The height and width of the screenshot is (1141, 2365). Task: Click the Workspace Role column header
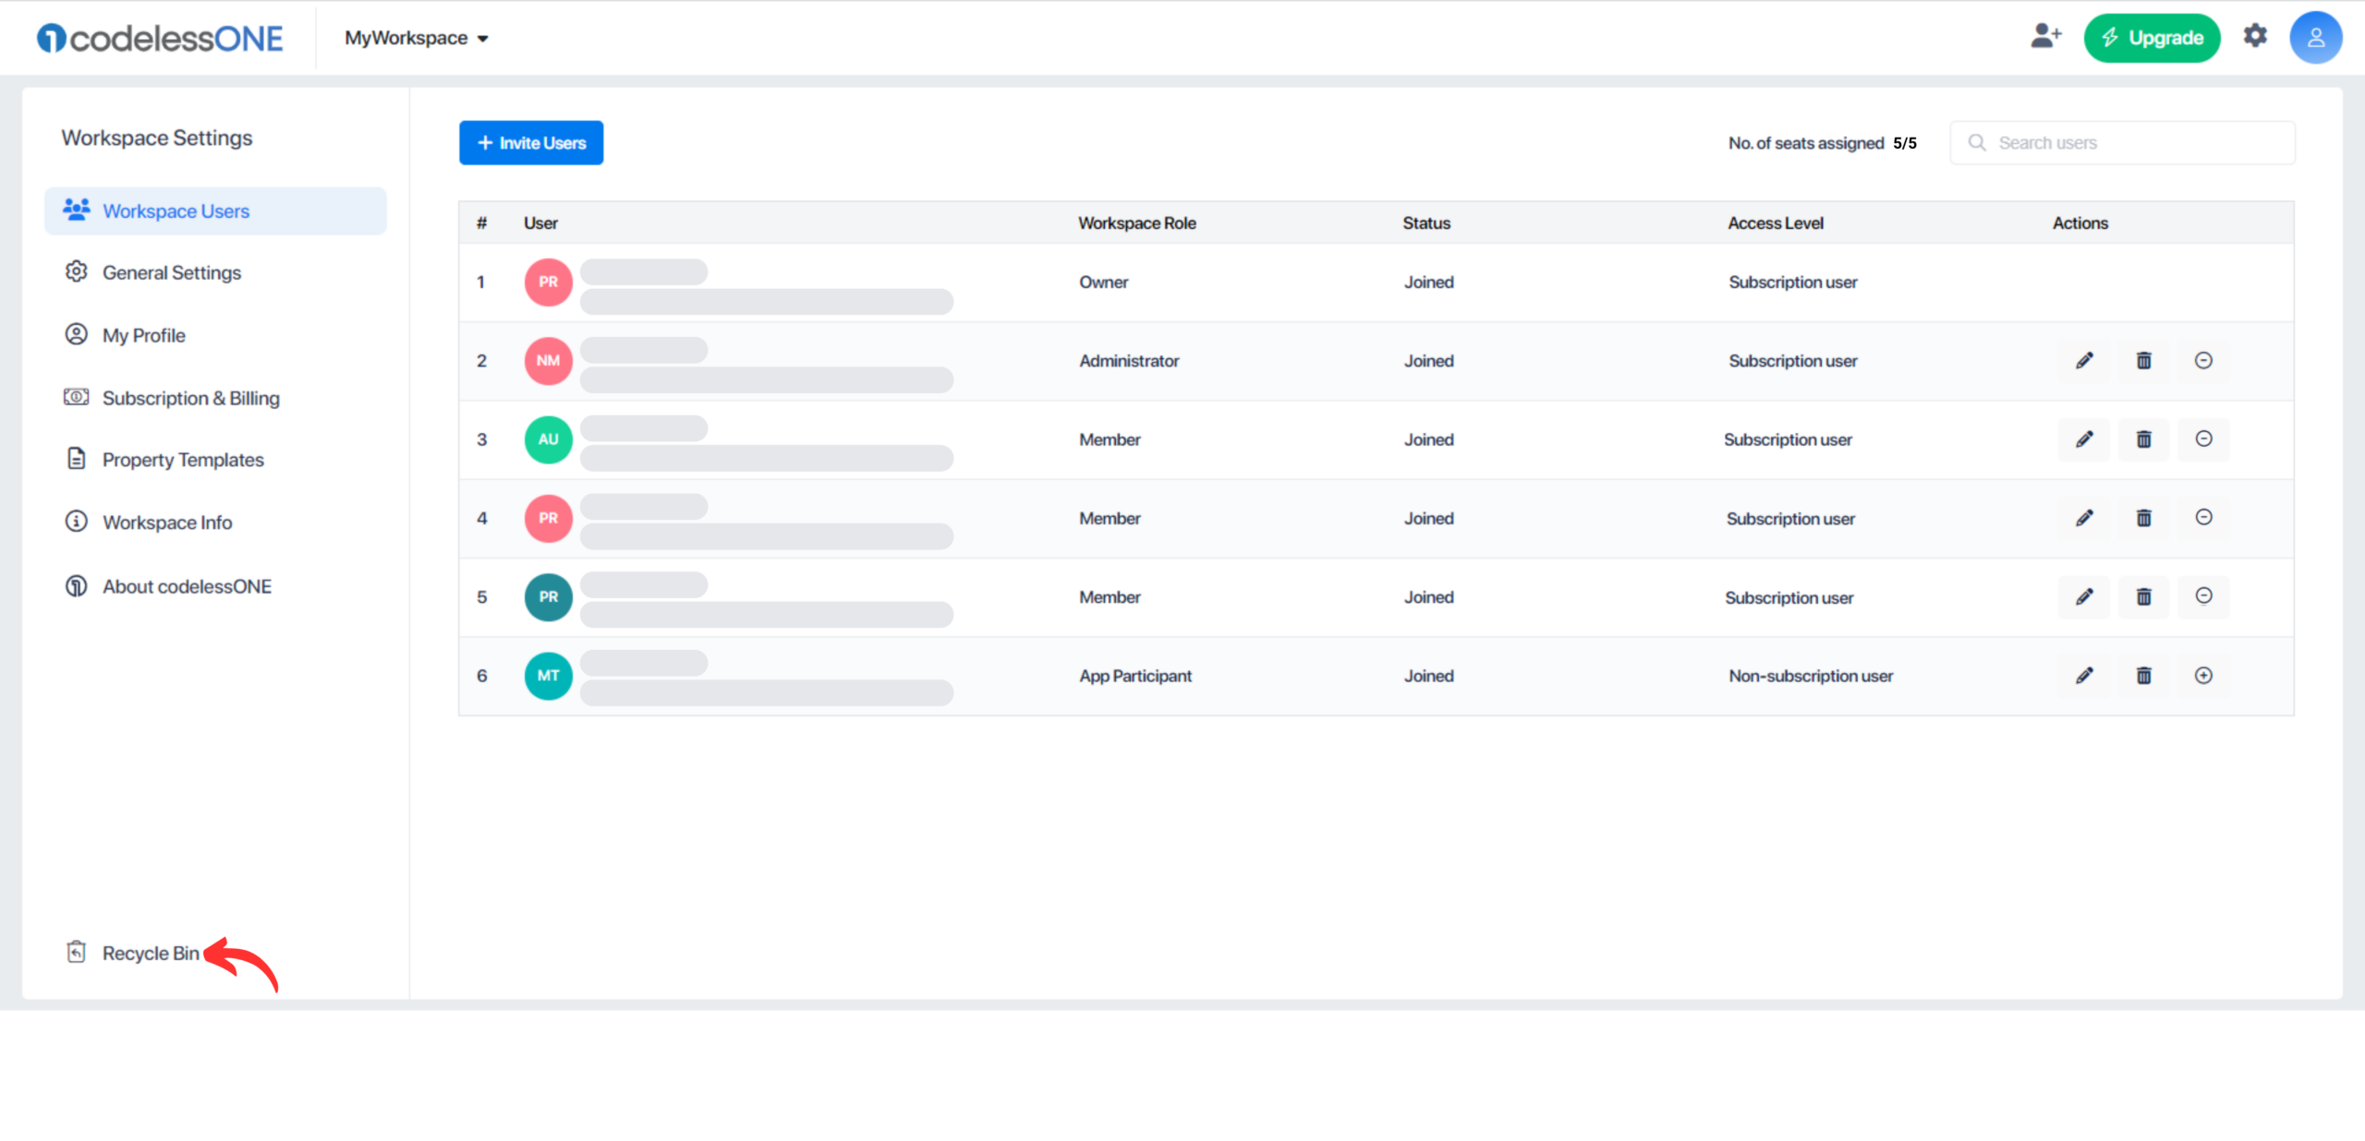click(x=1136, y=223)
